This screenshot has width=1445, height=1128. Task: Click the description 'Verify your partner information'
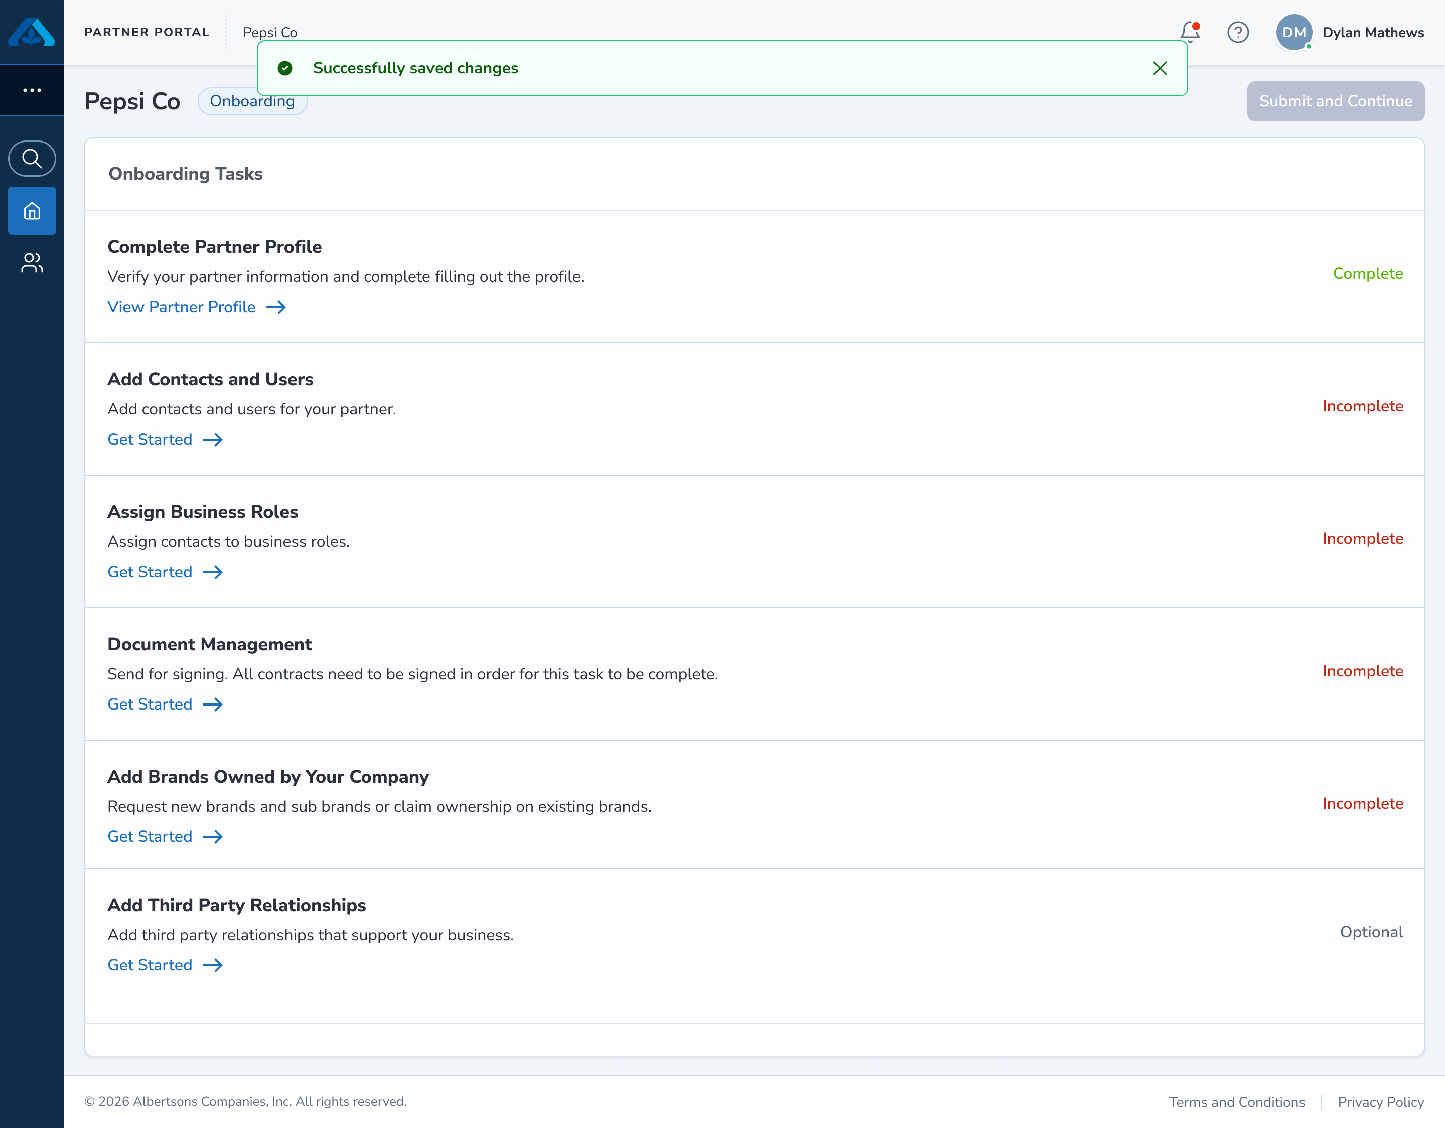(346, 276)
